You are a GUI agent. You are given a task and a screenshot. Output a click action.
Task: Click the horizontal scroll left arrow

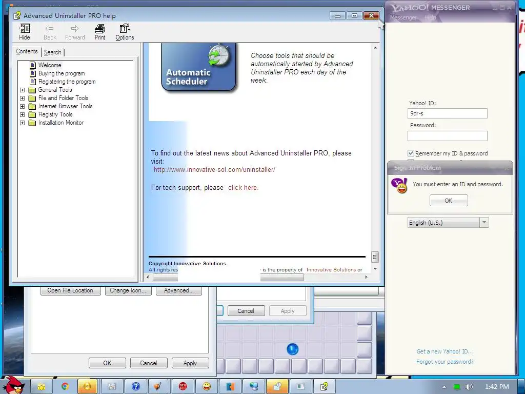148,277
